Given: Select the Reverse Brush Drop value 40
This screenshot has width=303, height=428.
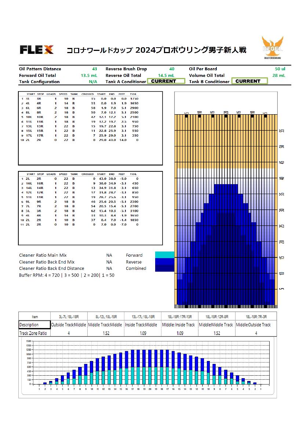Looking at the screenshot, I should [172, 69].
